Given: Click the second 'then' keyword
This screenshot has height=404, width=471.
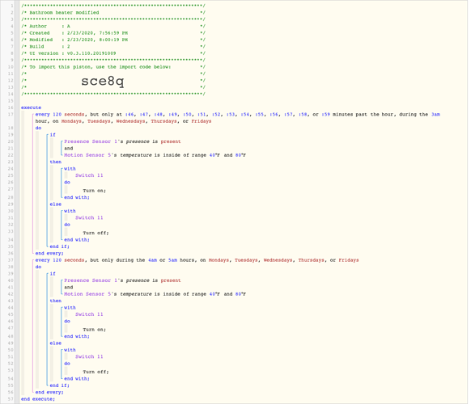Looking at the screenshot, I should coord(56,301).
